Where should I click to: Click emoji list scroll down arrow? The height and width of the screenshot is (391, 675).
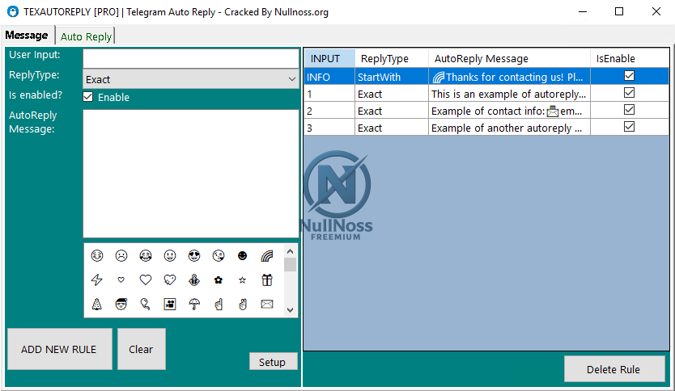[x=290, y=309]
